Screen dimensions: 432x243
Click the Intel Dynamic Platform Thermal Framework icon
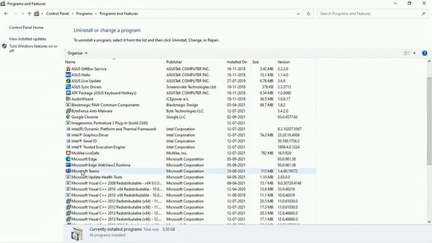point(68,129)
